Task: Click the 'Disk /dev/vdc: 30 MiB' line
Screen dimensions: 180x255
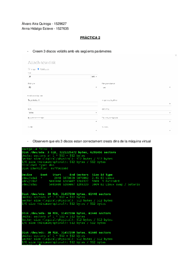Action: tap(66, 232)
